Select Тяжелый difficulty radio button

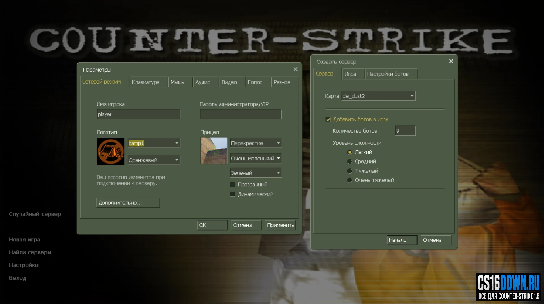click(349, 171)
